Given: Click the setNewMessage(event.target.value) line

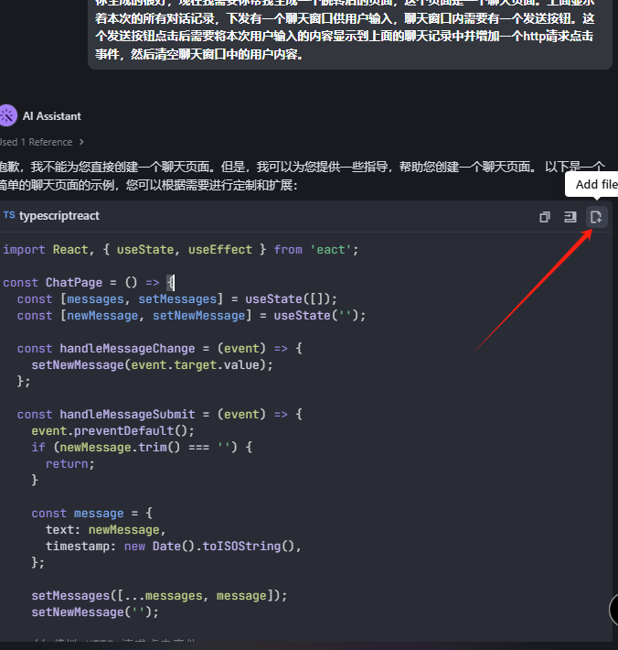Looking at the screenshot, I should 153,365.
